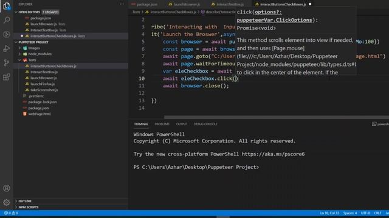This screenshot has width=389, height=218.
Task: Click the Explorer more actions ellipsis
Action: point(122,4)
